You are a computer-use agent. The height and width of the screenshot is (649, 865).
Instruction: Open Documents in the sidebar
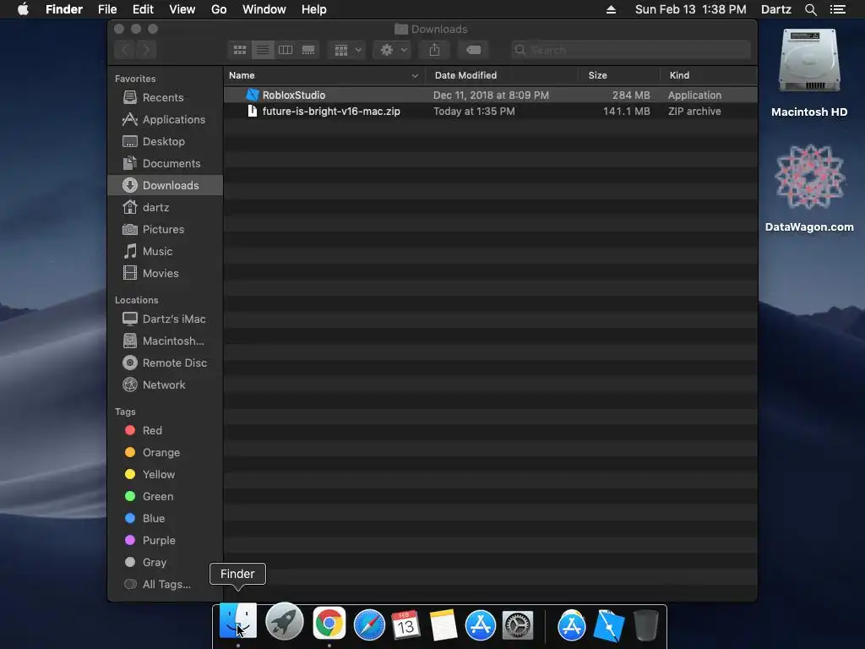[165, 164]
